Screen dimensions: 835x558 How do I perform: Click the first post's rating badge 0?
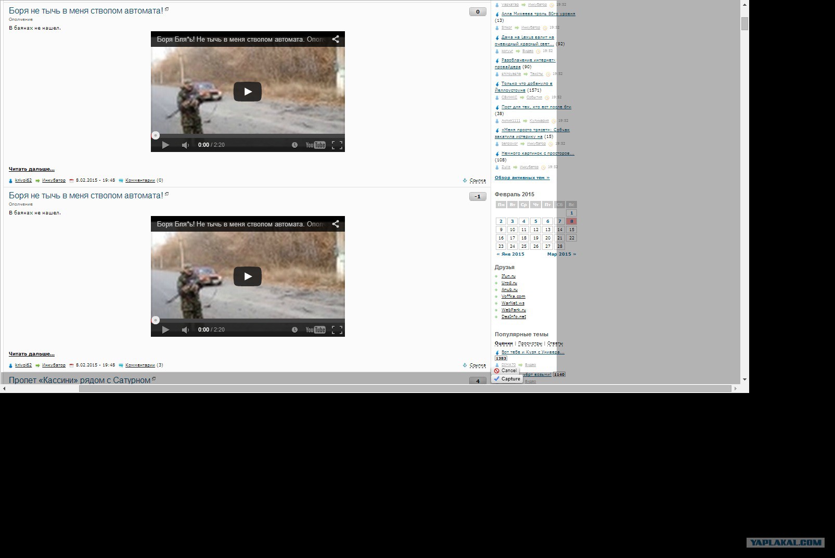(478, 11)
